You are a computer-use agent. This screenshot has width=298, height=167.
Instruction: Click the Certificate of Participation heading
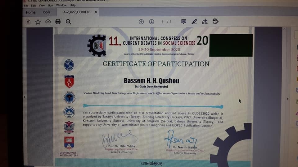tap(156, 64)
